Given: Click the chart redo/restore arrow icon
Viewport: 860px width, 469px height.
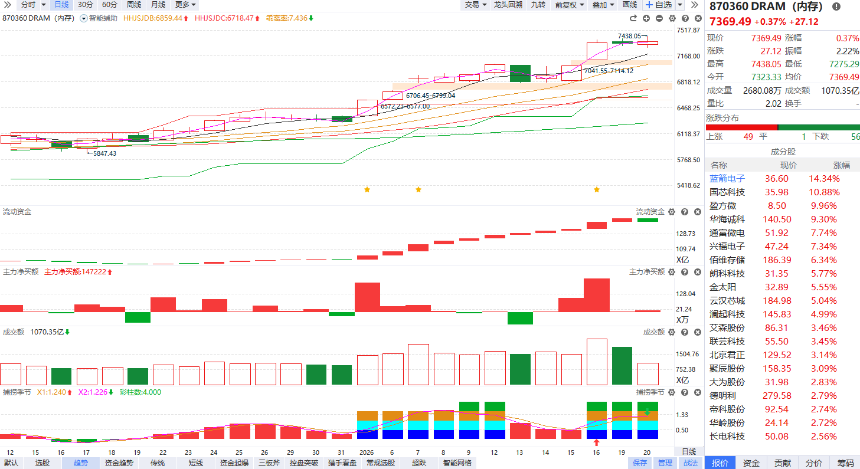Looking at the screenshot, I should point(633,18).
